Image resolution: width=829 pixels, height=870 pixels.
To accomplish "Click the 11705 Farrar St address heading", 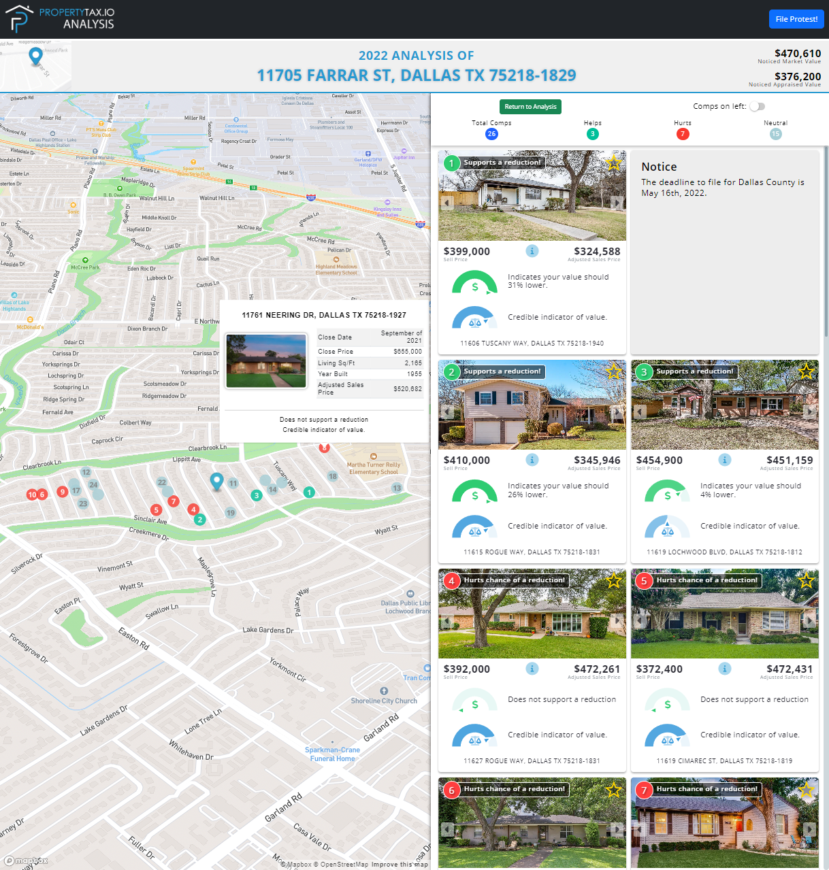I will pos(417,76).
